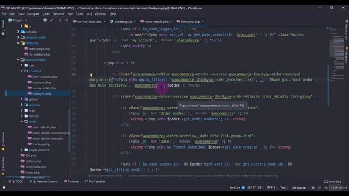Open the Version Control tool window
349x196 pixels.
tap(44, 181)
